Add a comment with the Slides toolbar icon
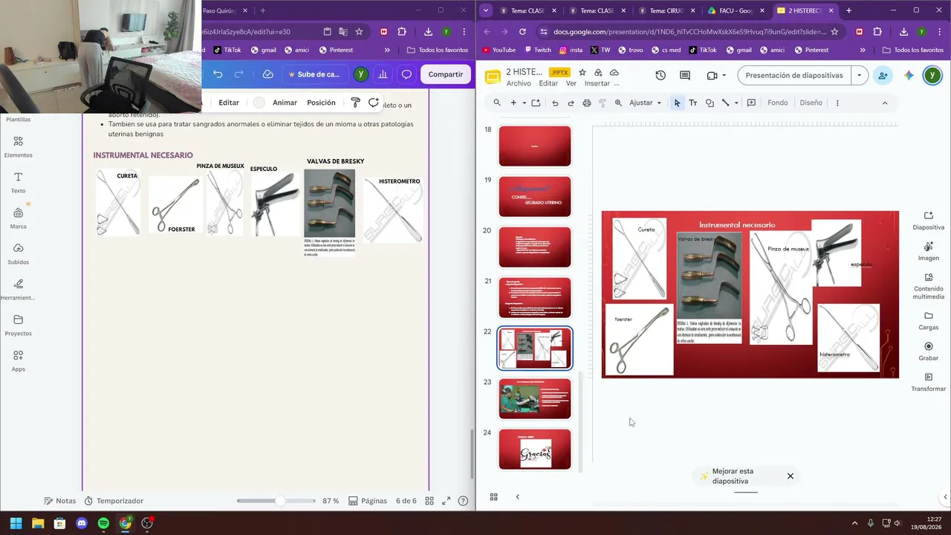Viewport: 951px width, 535px height. tap(751, 103)
